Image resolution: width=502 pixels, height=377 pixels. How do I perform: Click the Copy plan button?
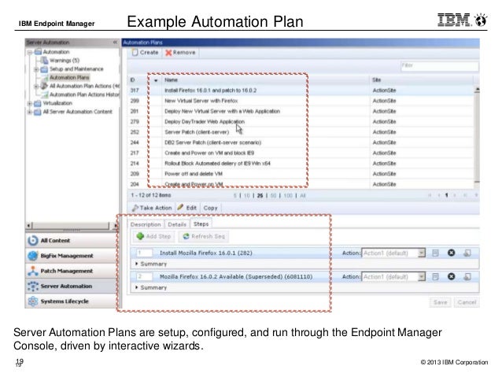210,208
